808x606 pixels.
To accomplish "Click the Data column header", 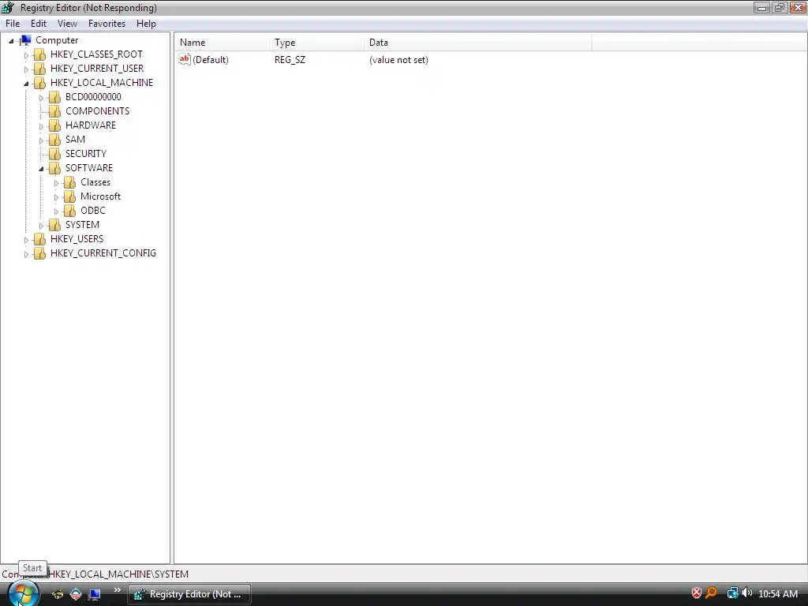I will [x=477, y=43].
